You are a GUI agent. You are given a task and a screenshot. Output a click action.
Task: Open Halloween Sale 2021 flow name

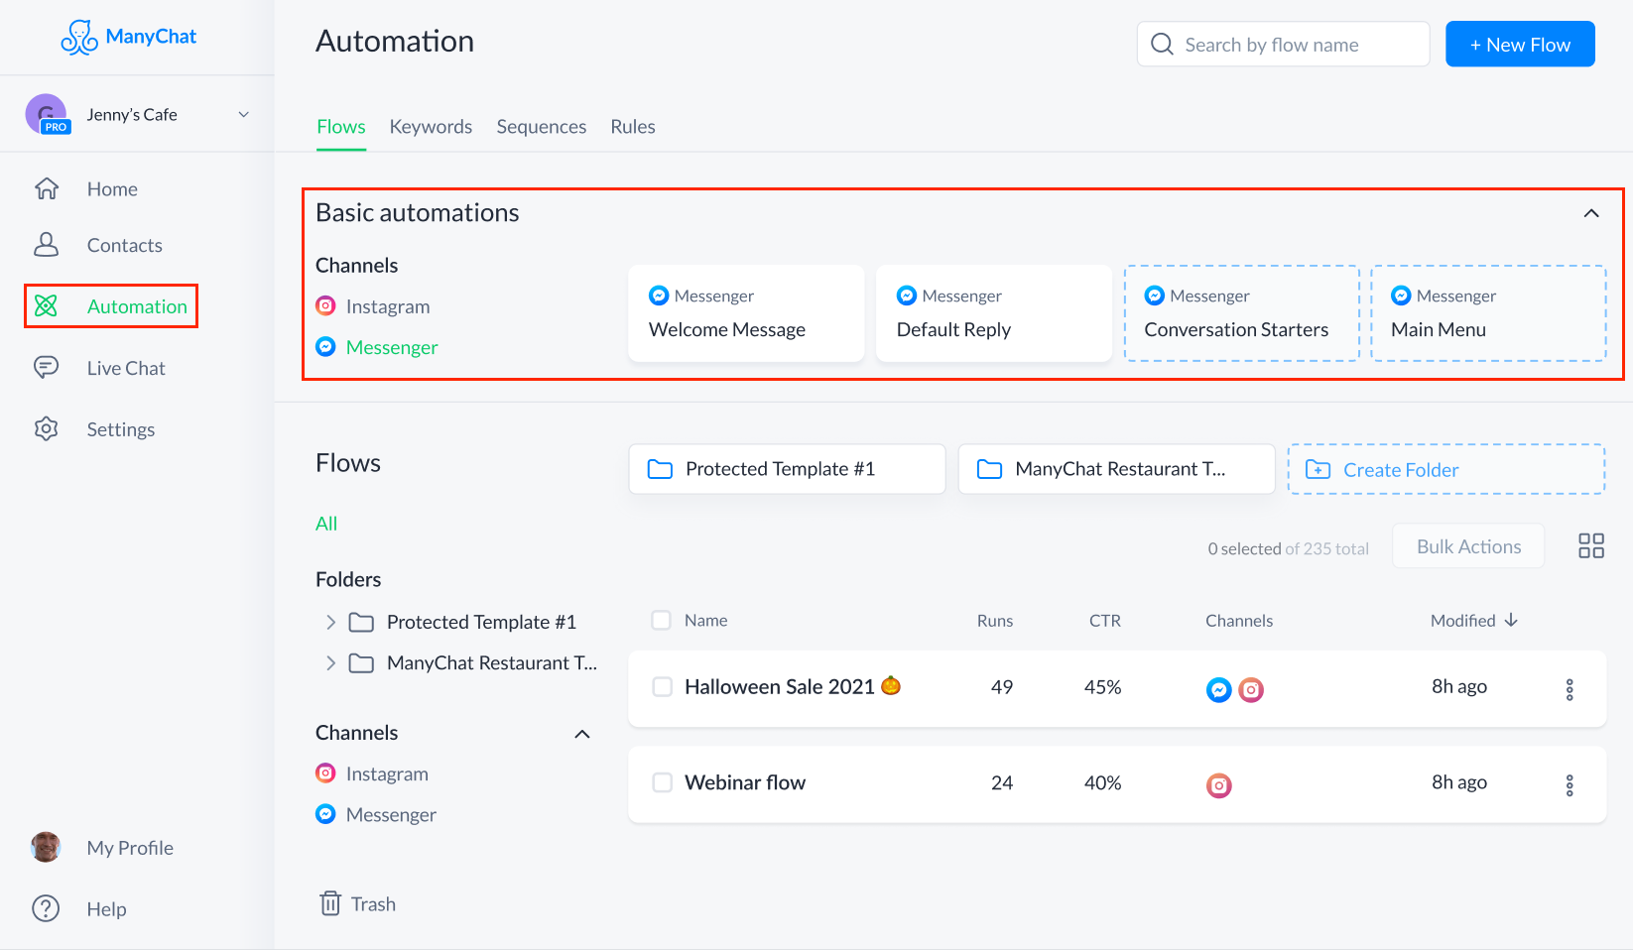(x=780, y=686)
